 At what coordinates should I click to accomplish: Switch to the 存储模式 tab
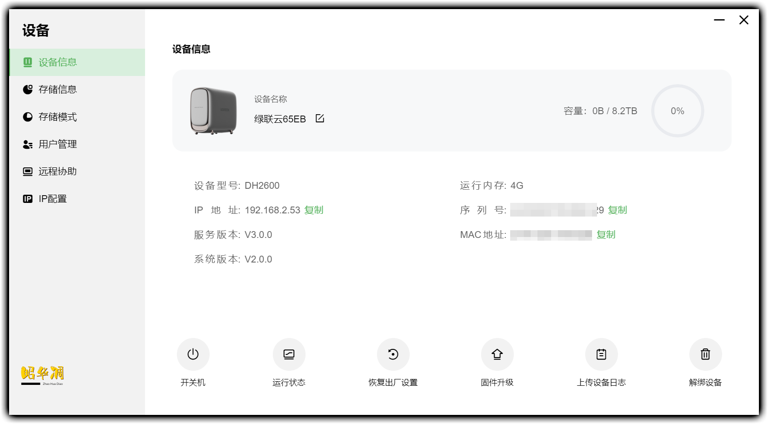tap(57, 116)
